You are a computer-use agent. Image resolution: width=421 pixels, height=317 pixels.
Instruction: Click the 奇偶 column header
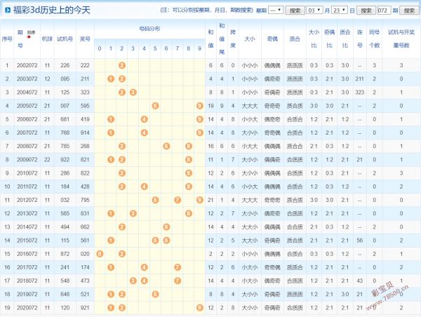(x=272, y=39)
